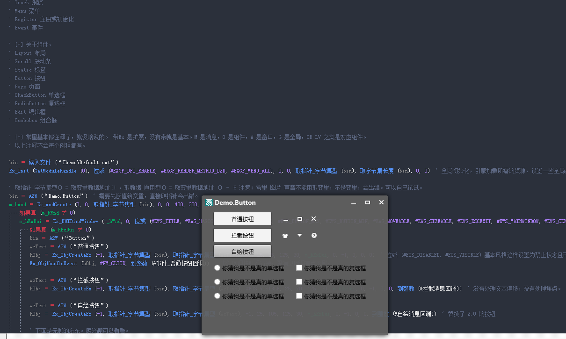Click the wzText = A2W ("普通按钮") line
This screenshot has height=339, width=566.
pyautogui.click(x=69, y=246)
